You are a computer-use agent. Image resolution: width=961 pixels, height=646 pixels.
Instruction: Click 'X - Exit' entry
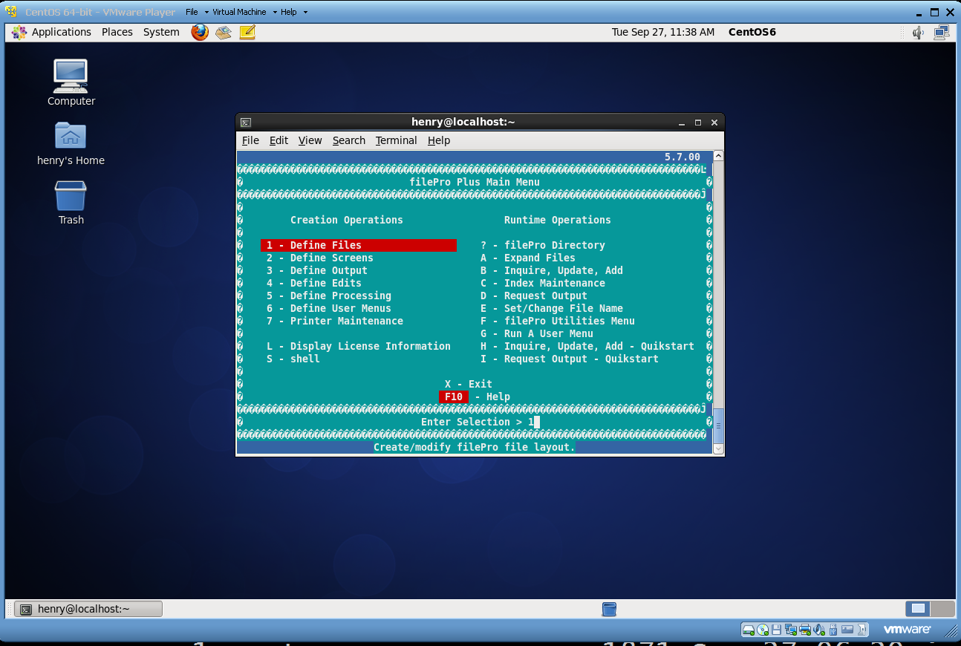pos(469,384)
